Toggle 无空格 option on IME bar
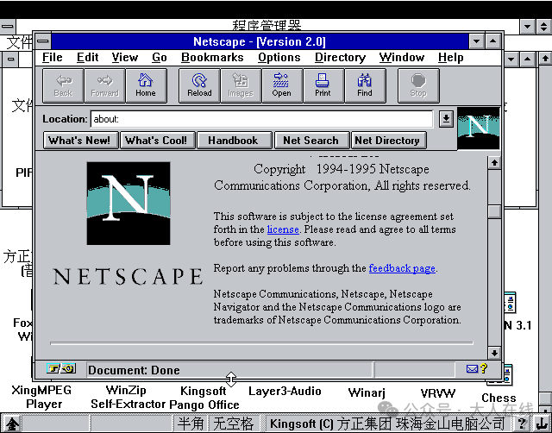Viewport: 552px width, 433px height. 234,424
